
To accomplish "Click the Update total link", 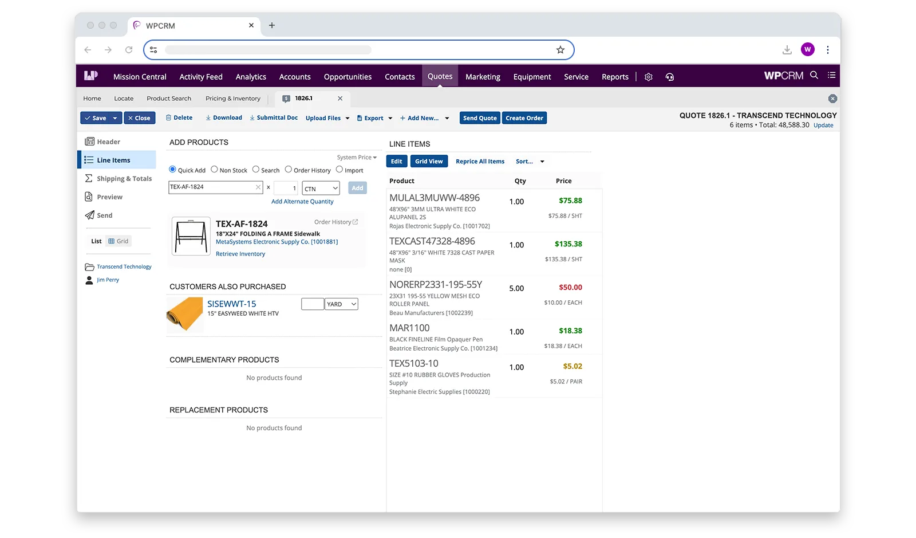I will point(823,125).
